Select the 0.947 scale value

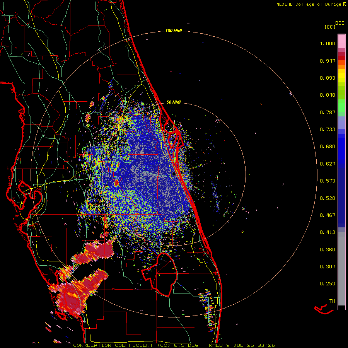coord(328,61)
